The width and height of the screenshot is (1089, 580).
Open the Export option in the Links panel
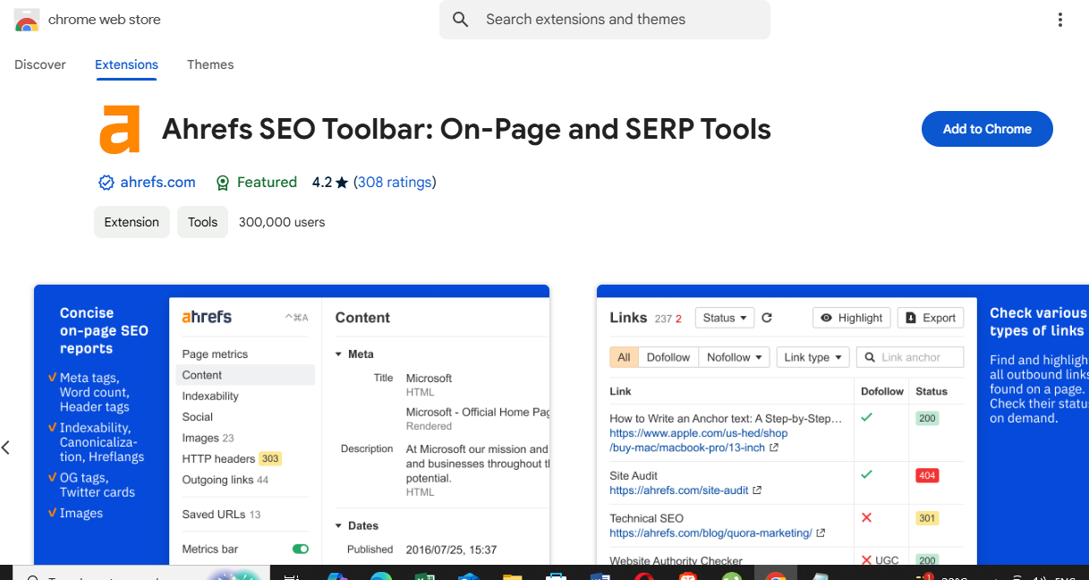tap(931, 317)
